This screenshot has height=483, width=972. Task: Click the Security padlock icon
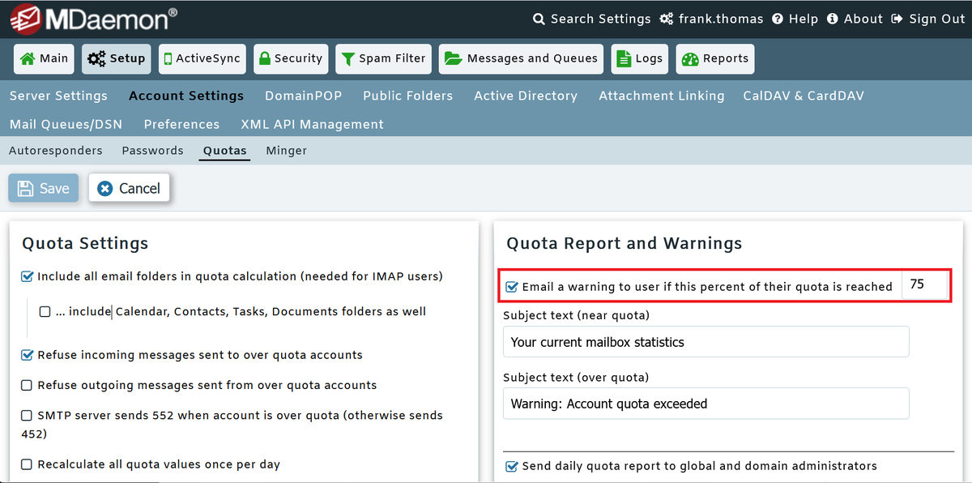pyautogui.click(x=263, y=58)
